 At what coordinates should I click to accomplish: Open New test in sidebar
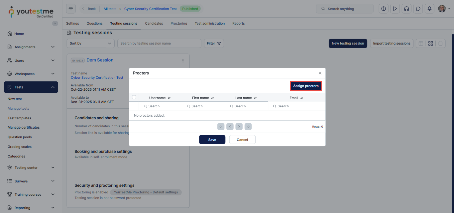15,99
